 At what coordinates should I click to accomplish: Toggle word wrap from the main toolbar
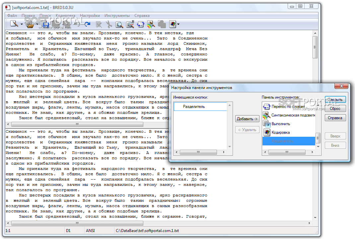[140, 24]
